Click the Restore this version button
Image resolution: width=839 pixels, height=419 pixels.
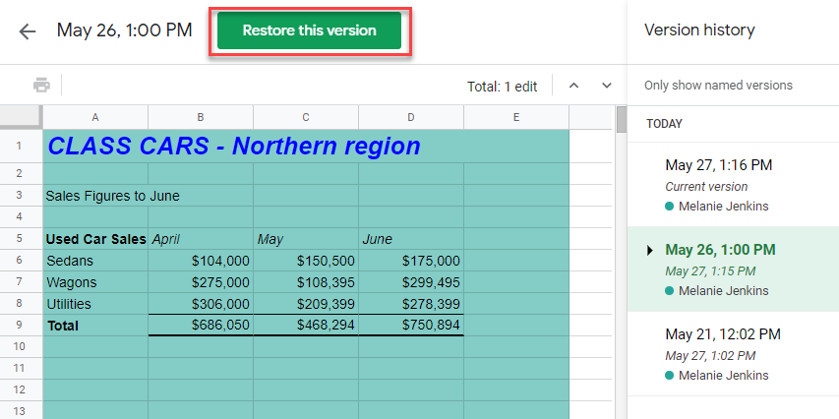309,30
